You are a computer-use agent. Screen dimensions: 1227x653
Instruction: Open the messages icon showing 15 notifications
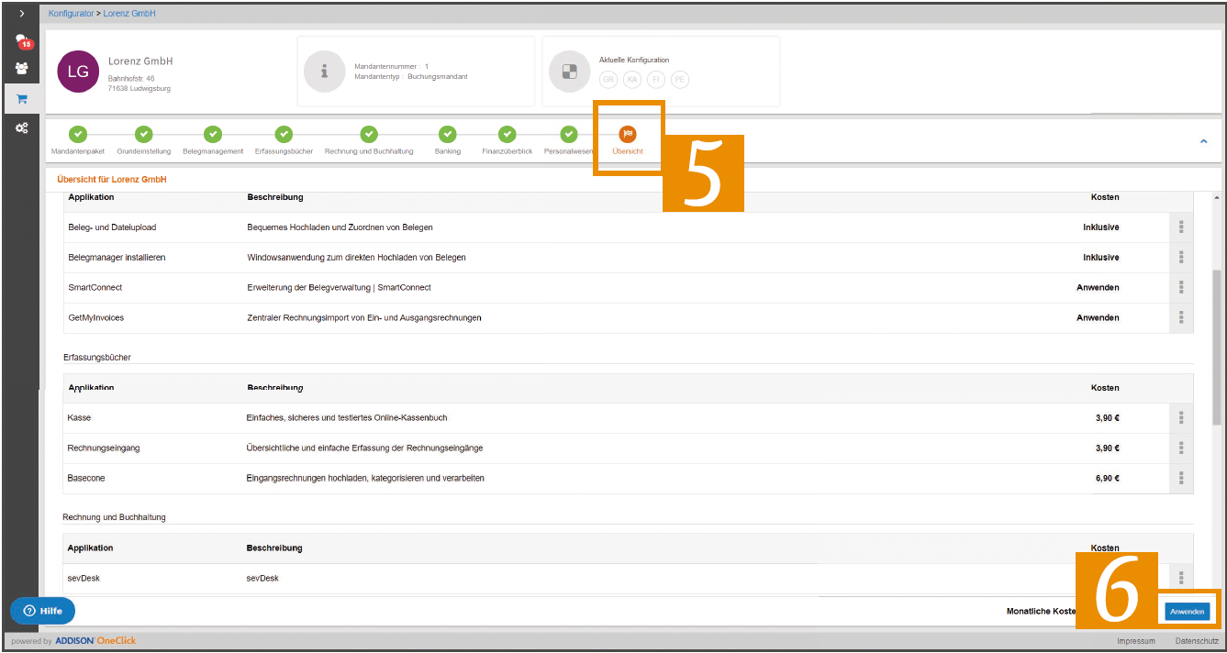tap(23, 42)
